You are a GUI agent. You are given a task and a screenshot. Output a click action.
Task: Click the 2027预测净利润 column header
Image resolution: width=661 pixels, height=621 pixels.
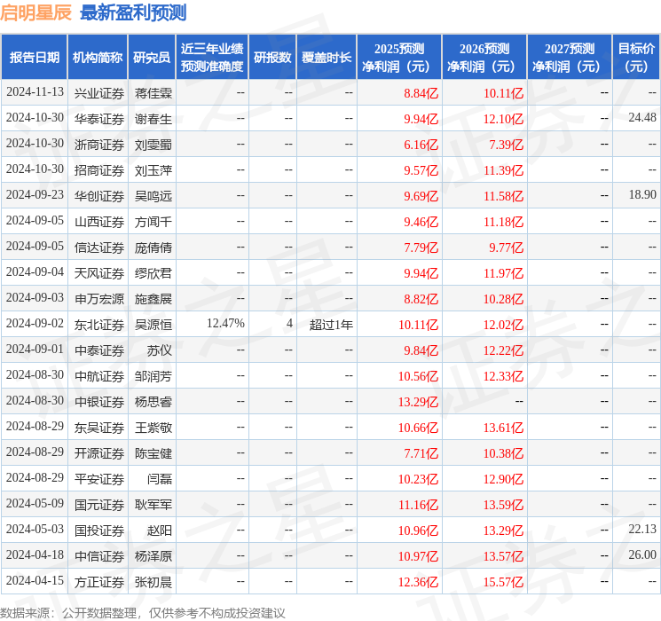570,57
